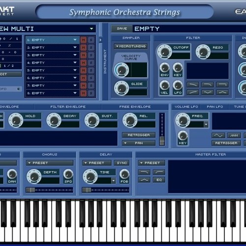Click the envelope HOLD knob
This screenshot has height=246, width=246.
tap(16, 120)
